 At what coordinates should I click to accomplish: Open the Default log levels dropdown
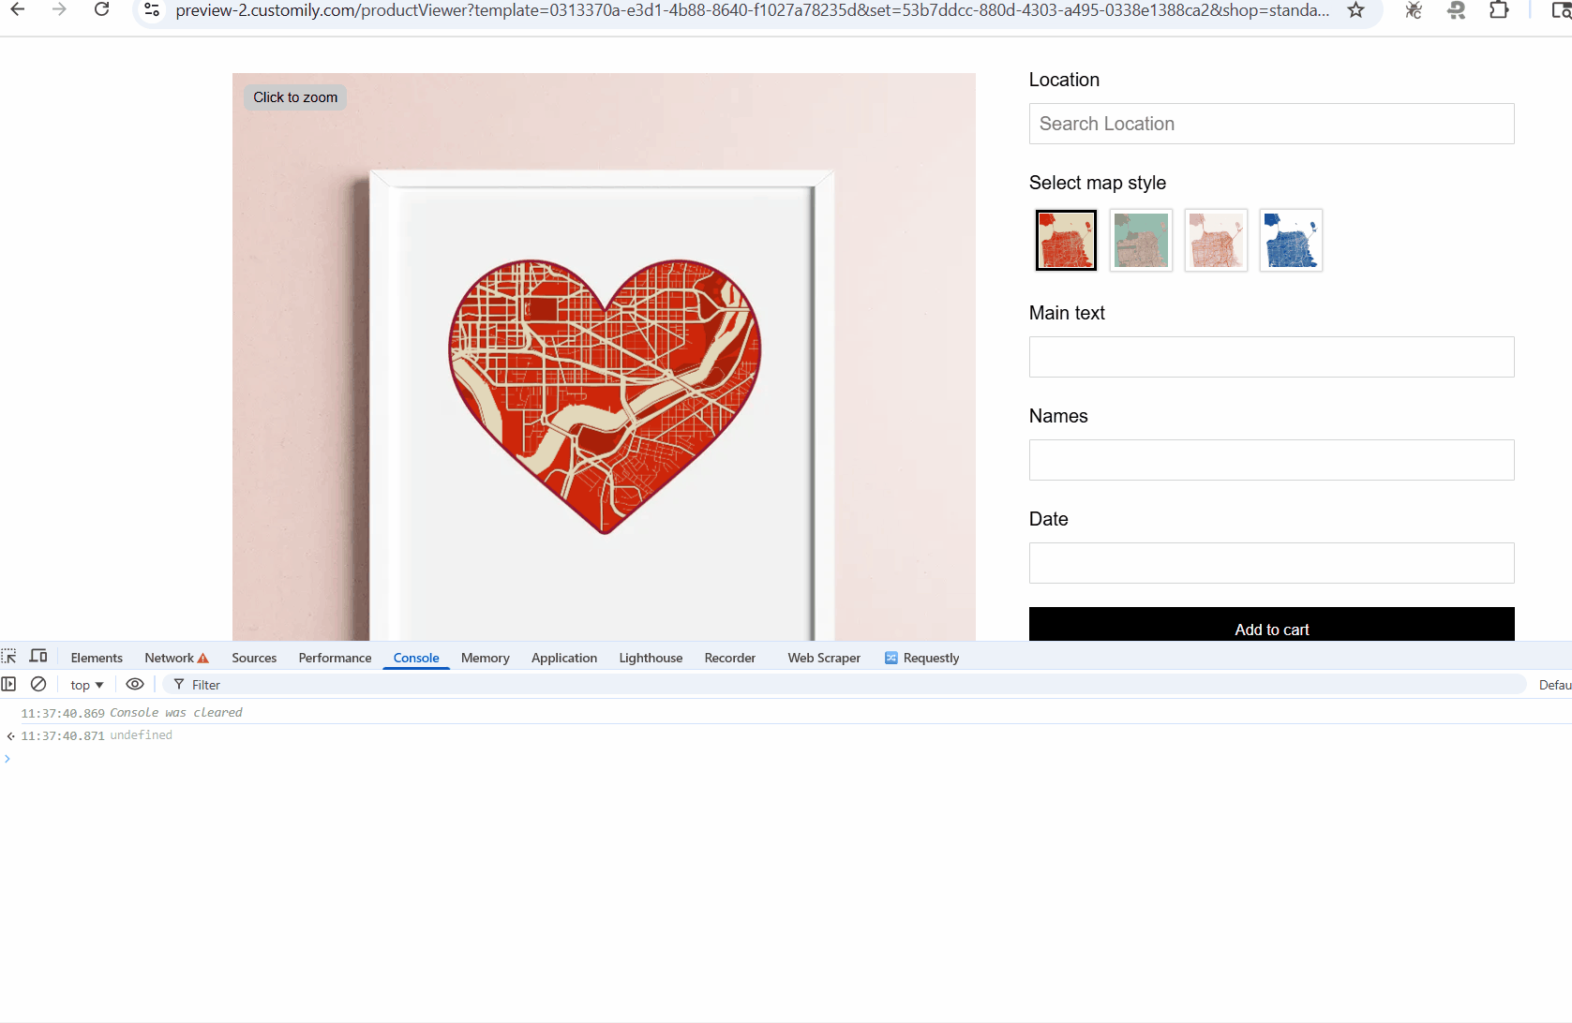pos(1554,685)
